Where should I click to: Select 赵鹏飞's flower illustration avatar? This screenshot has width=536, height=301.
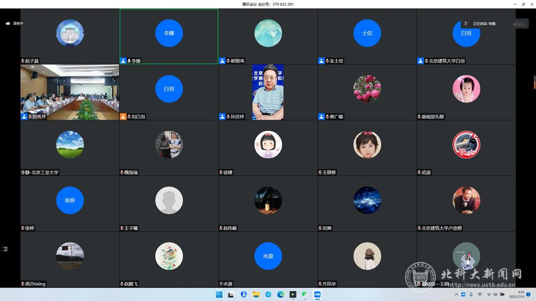pos(169,256)
